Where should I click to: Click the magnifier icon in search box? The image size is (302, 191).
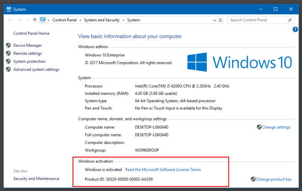click(x=291, y=20)
